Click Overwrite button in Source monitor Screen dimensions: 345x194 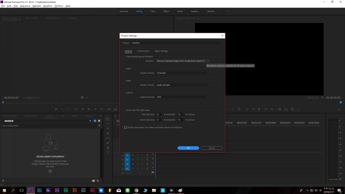[115, 109]
